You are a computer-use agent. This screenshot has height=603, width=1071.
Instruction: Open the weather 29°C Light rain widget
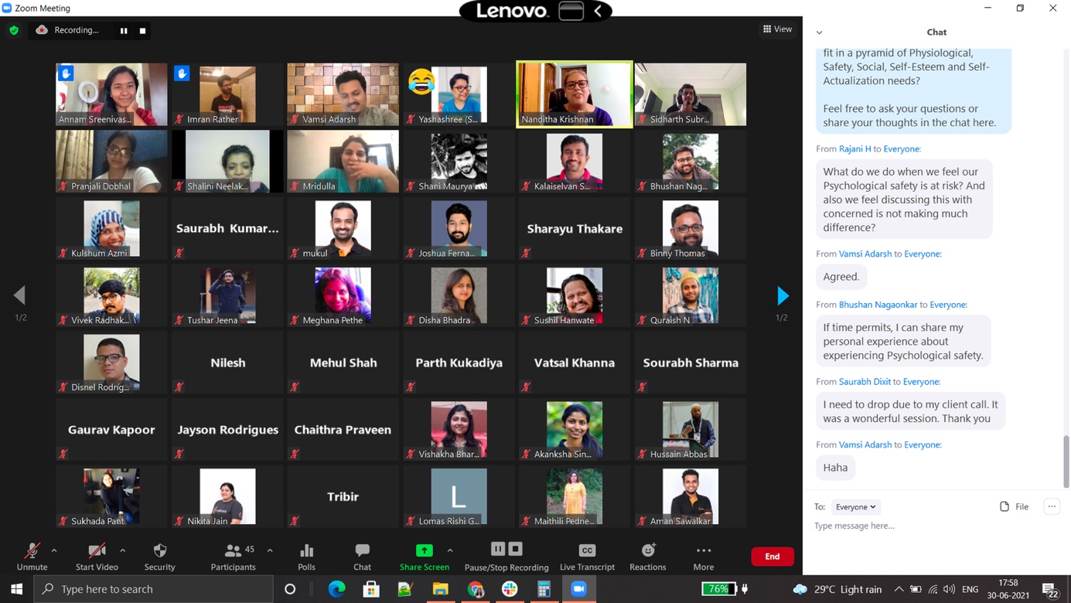(x=838, y=589)
